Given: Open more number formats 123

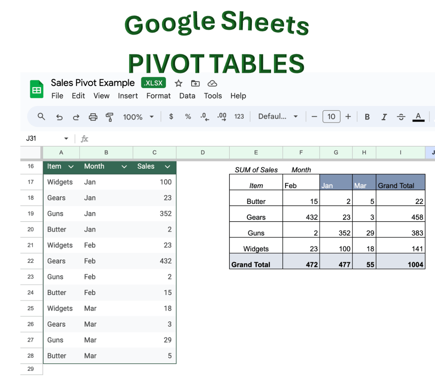Looking at the screenshot, I should tap(239, 117).
